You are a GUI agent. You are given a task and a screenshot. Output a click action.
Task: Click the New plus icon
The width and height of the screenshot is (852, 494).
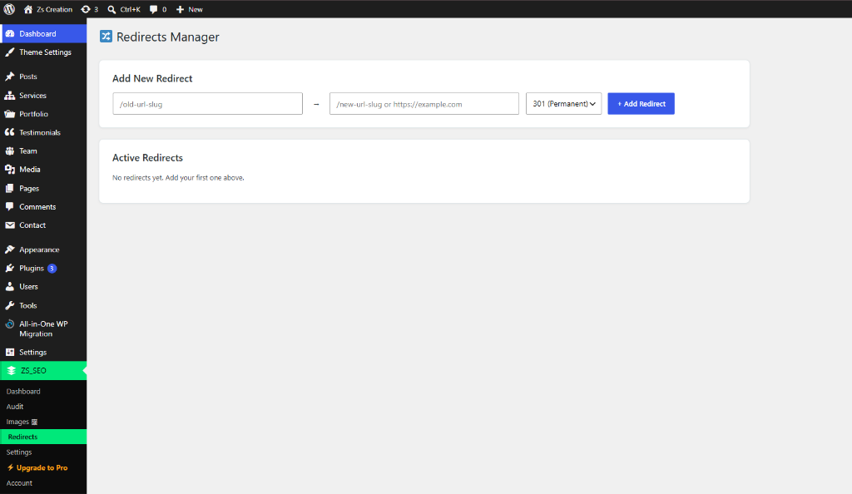(180, 9)
